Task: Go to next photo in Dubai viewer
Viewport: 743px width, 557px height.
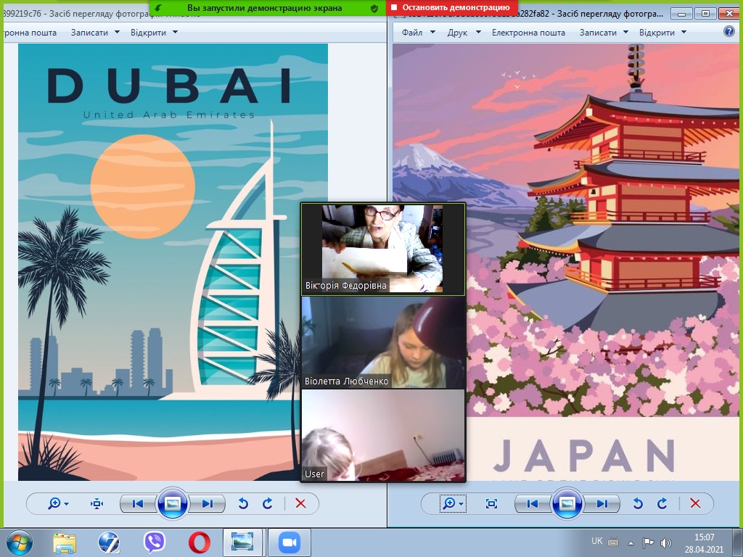Action: point(207,503)
